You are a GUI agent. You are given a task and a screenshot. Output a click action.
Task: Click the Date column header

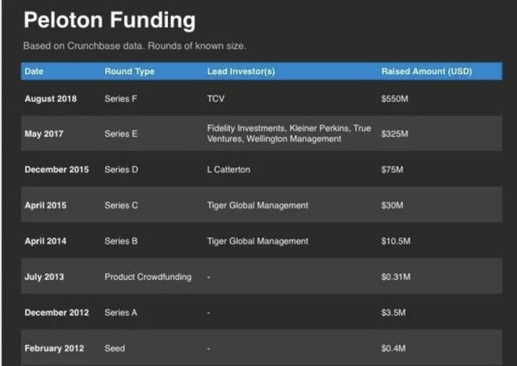click(34, 71)
